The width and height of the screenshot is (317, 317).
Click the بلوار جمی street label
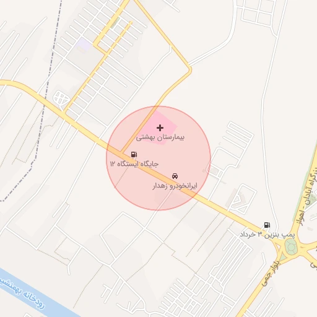click(271, 273)
